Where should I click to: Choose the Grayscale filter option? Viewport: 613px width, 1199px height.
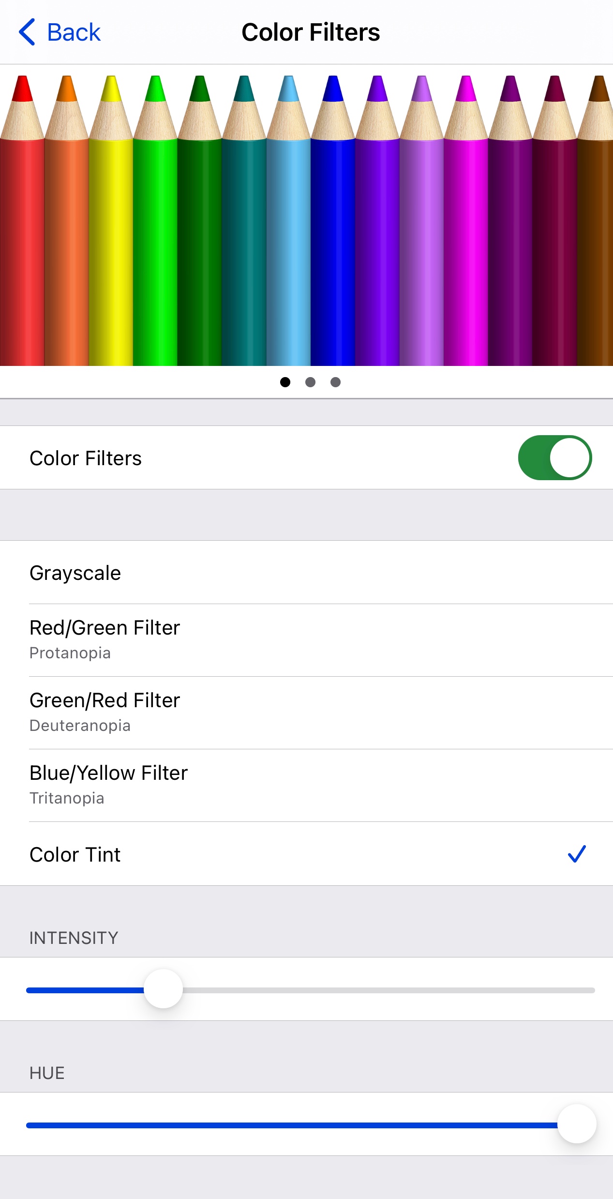(x=306, y=573)
